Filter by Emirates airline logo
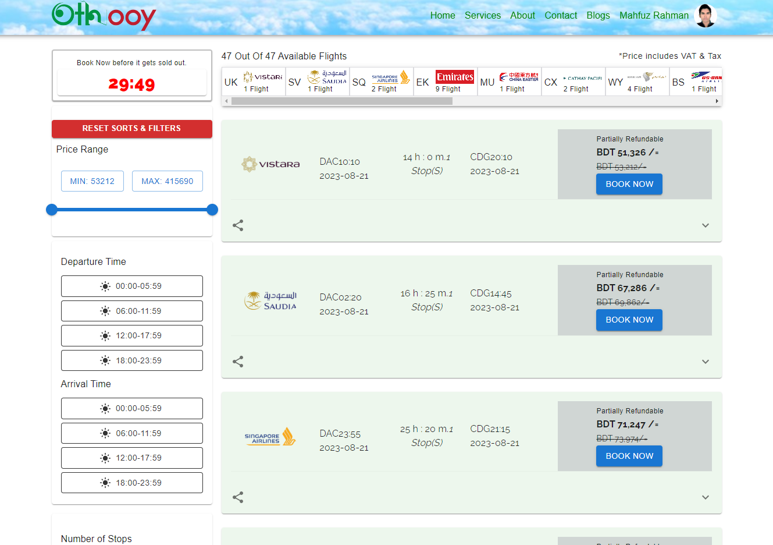 (x=454, y=77)
